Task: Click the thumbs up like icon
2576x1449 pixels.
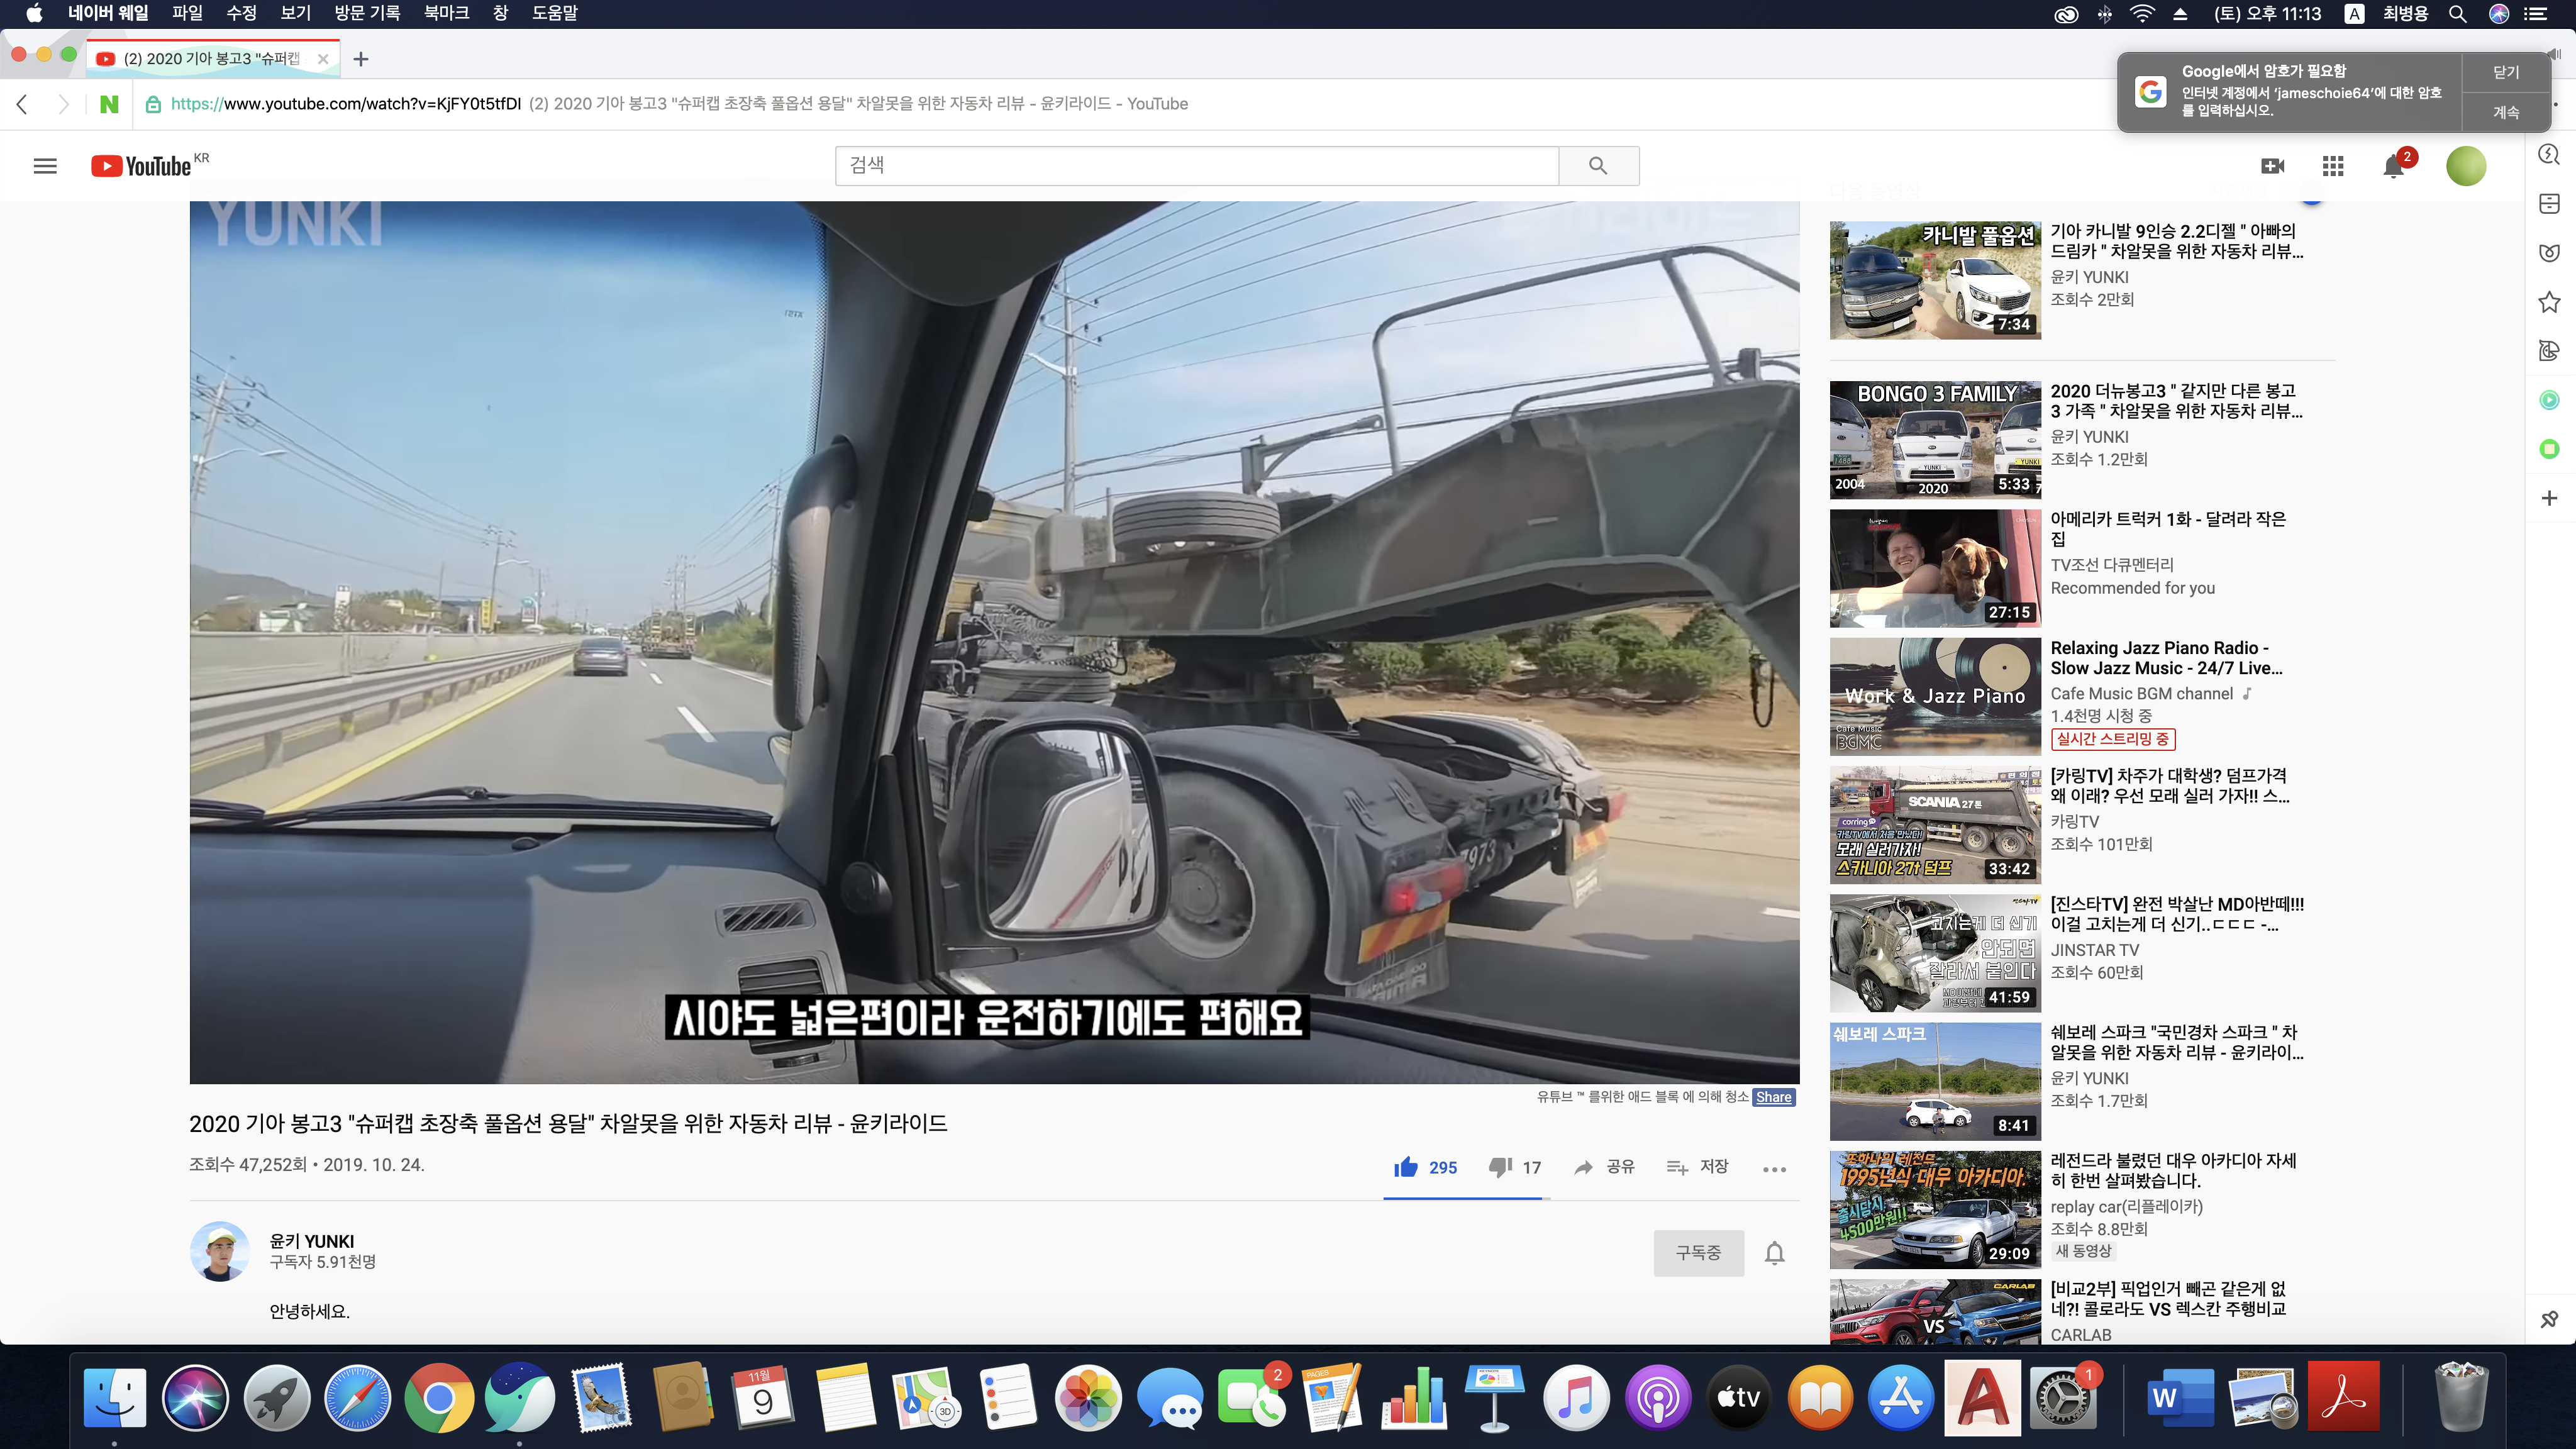Action: pos(1406,1167)
